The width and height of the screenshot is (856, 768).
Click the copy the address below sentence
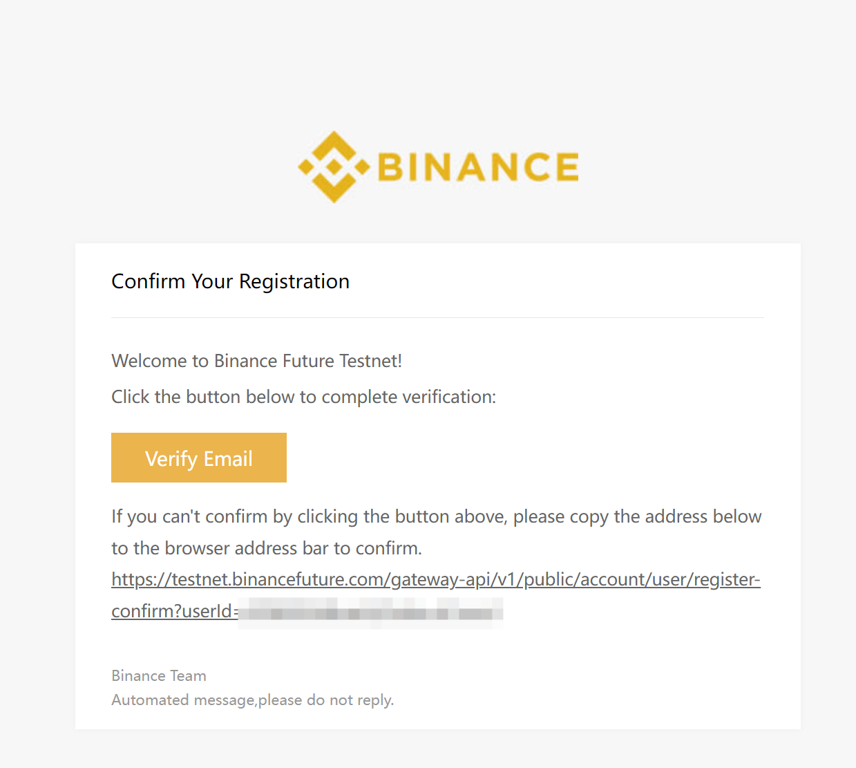[437, 516]
